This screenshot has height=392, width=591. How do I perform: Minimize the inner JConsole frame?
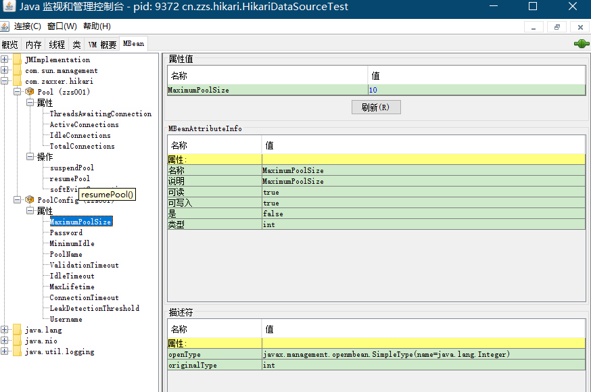pyautogui.click(x=534, y=27)
